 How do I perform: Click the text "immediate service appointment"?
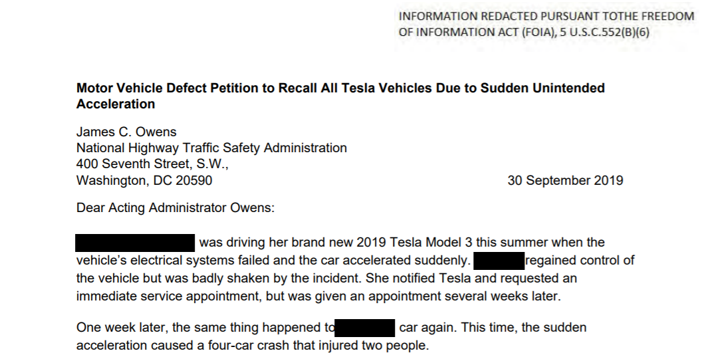[158, 296]
